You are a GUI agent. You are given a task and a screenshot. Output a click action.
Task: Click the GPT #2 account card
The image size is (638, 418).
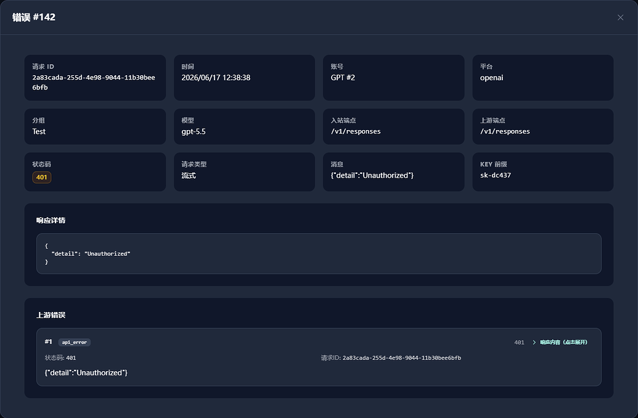click(393, 78)
